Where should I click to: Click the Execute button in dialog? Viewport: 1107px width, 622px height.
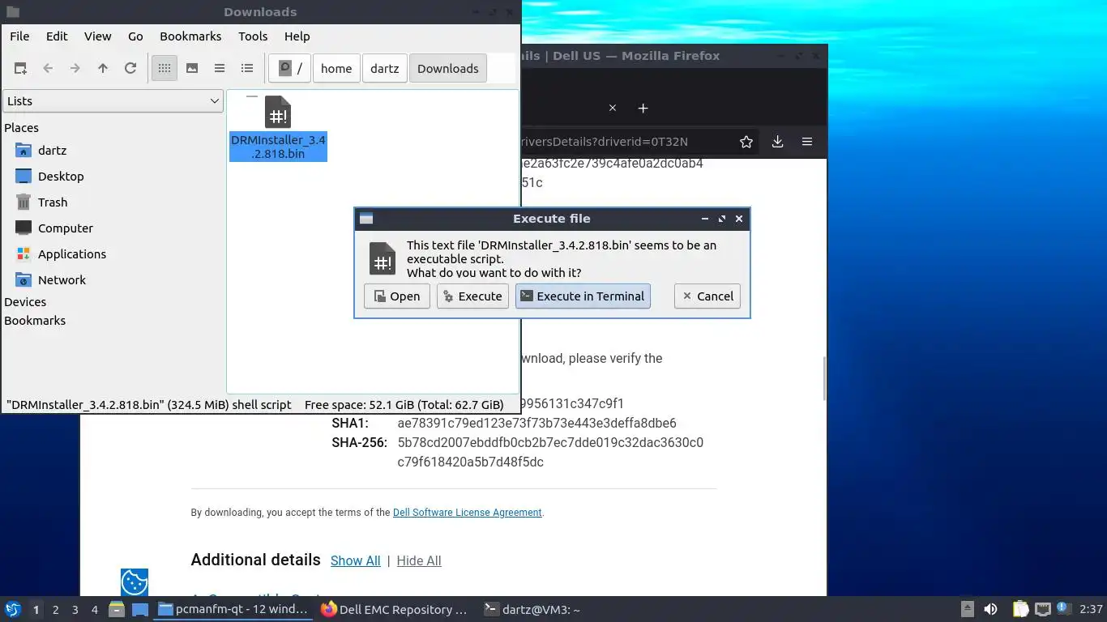pos(473,296)
